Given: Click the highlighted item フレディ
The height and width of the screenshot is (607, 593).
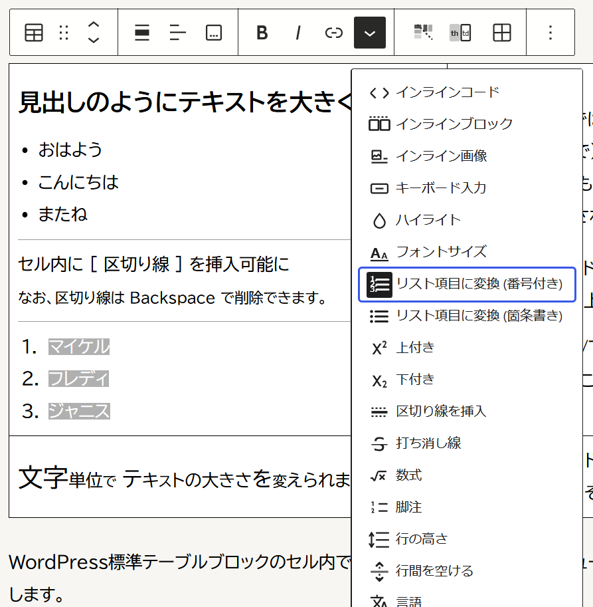Looking at the screenshot, I should pyautogui.click(x=78, y=378).
